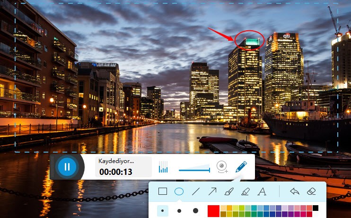Image resolution: width=351 pixels, height=218 pixels.
Task: Select the Paintbrush tool
Action: pos(229,191)
